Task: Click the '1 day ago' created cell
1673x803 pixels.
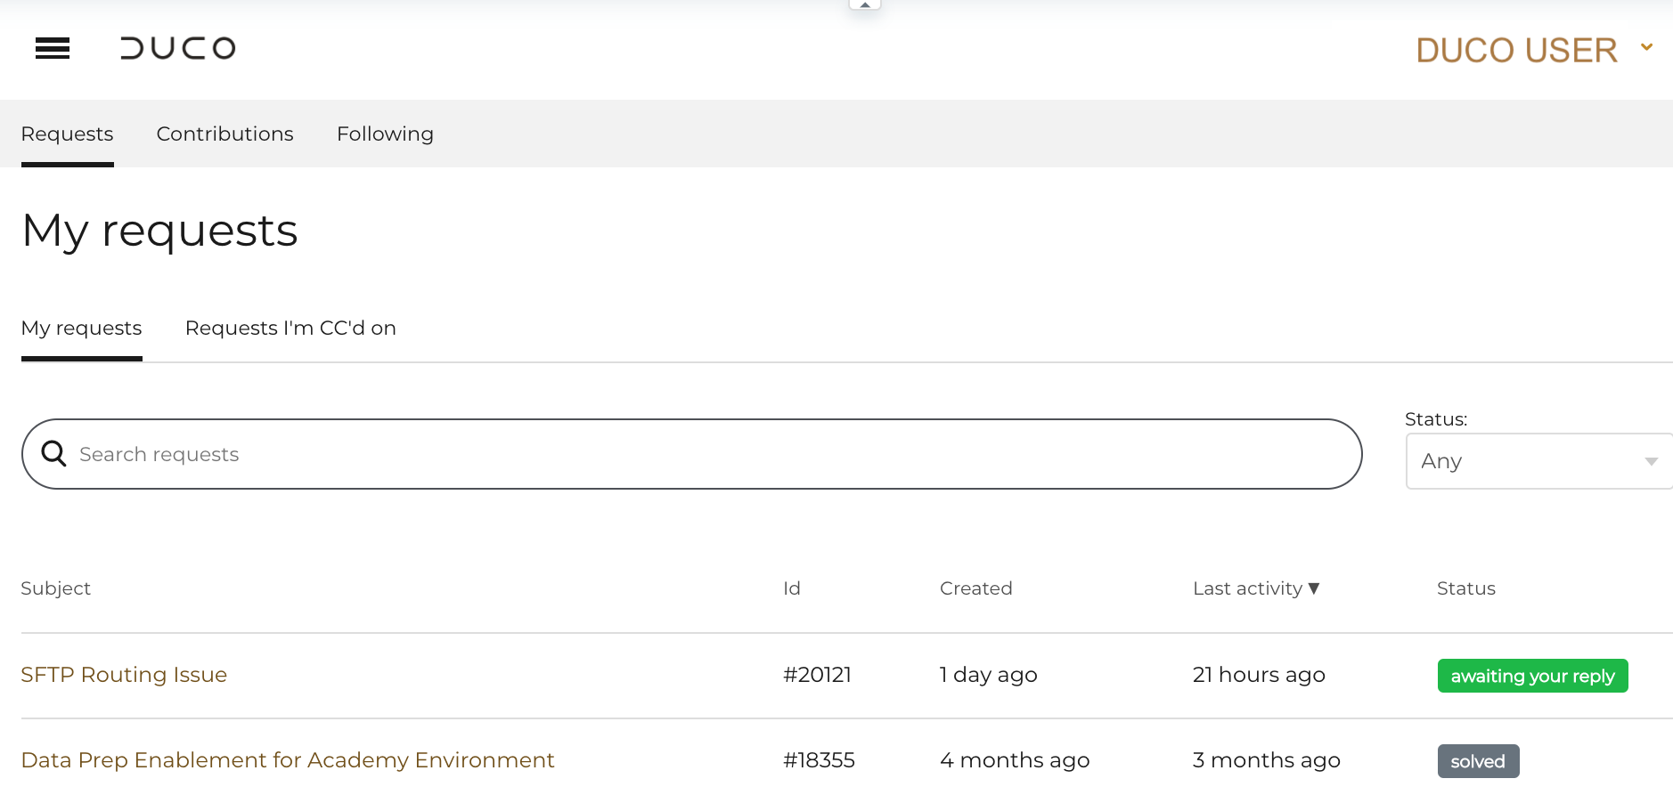Action: coord(989,675)
